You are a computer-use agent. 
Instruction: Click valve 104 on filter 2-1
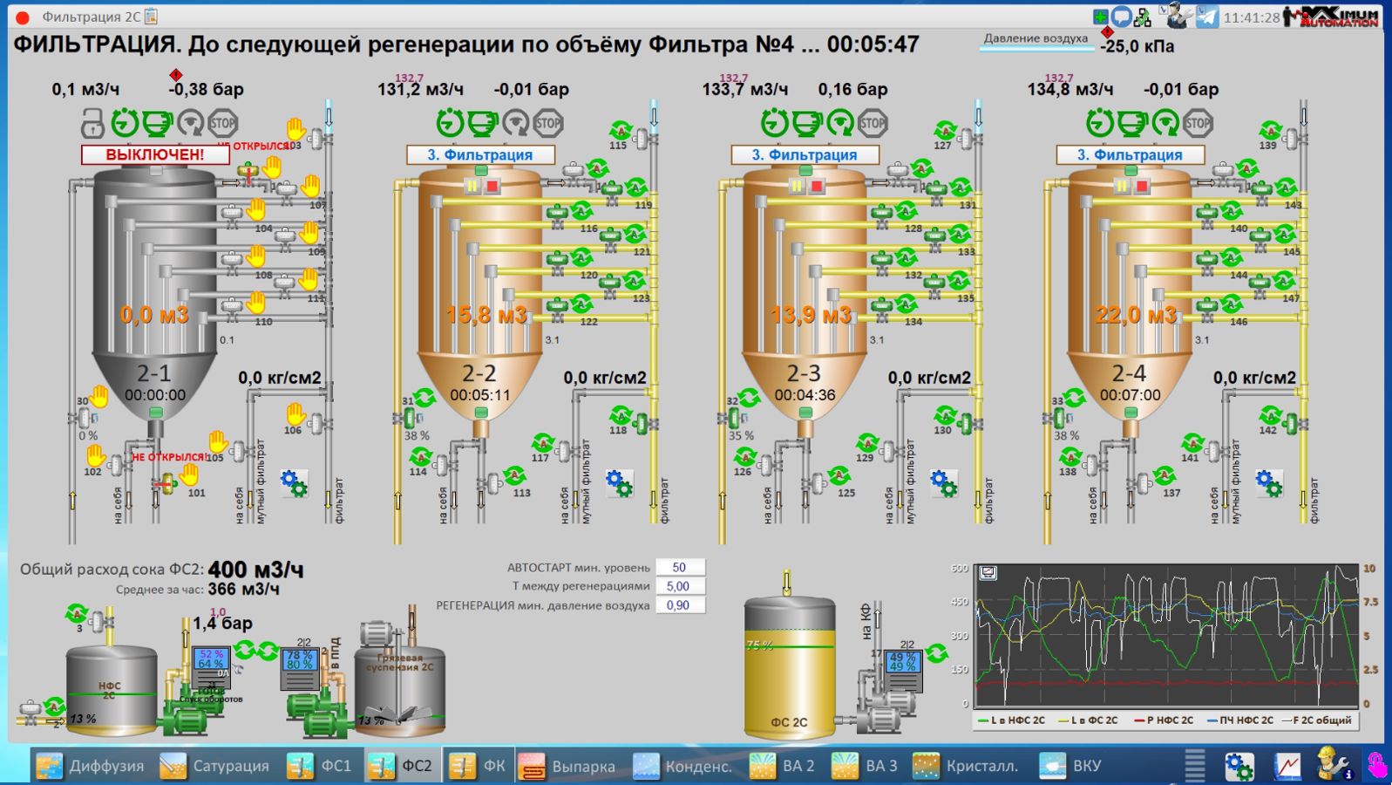pos(232,215)
